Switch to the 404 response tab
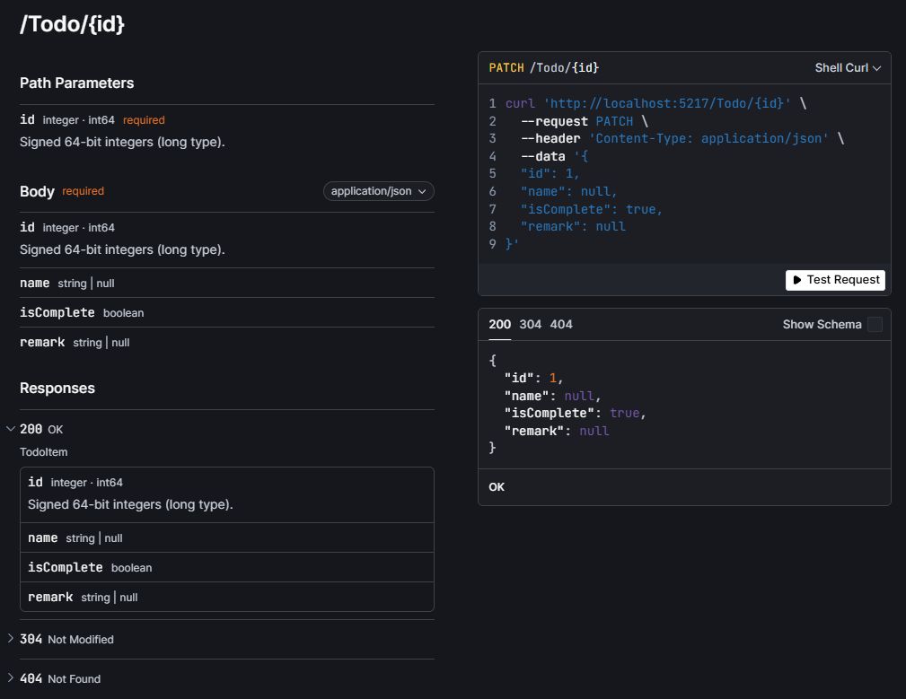 561,324
